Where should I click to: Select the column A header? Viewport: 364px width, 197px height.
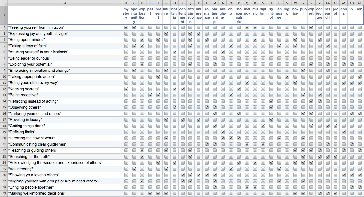[x=65, y=3]
